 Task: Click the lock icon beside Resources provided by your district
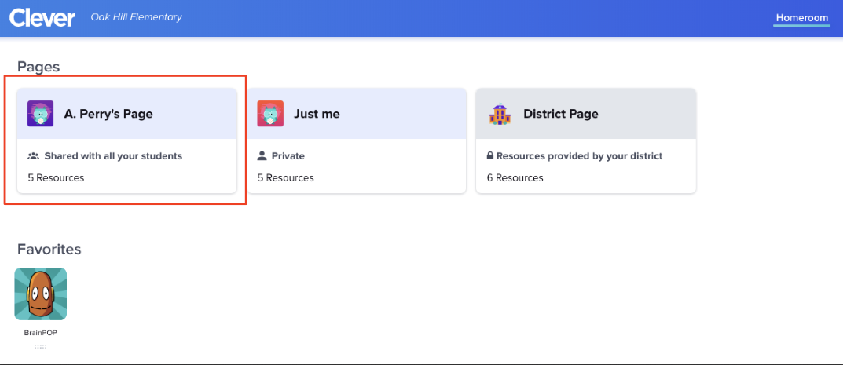[x=490, y=156]
